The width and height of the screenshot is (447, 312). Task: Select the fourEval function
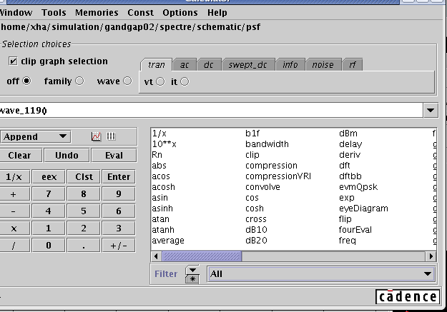(355, 230)
